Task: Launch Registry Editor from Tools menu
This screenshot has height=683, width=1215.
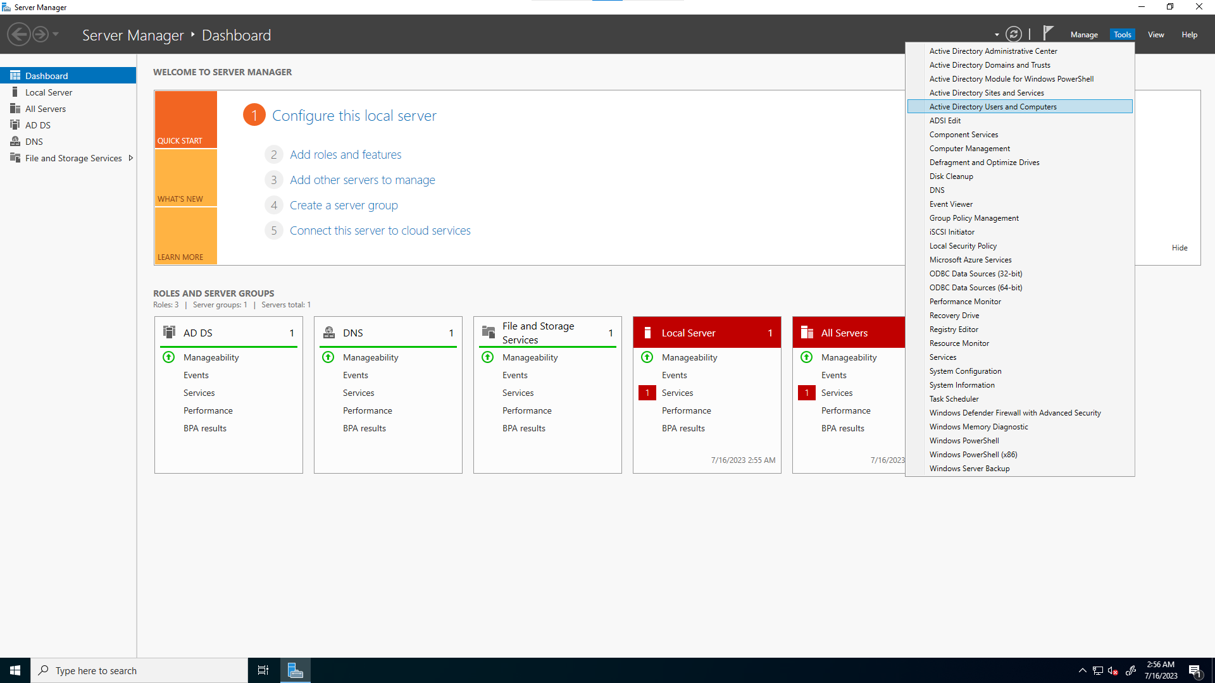Action: tap(1019, 329)
